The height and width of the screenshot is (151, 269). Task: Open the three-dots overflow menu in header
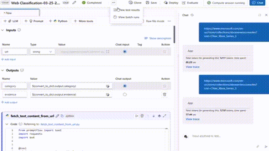coord(113,3)
